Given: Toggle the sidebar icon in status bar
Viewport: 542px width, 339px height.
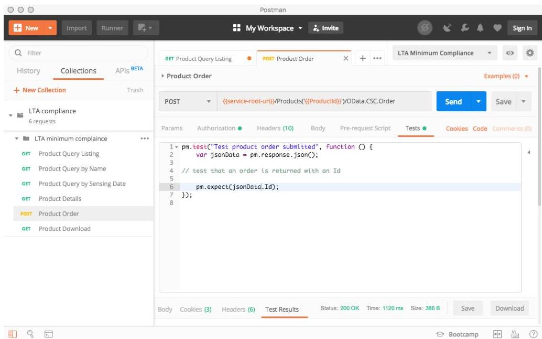Looking at the screenshot, I should [x=13, y=334].
